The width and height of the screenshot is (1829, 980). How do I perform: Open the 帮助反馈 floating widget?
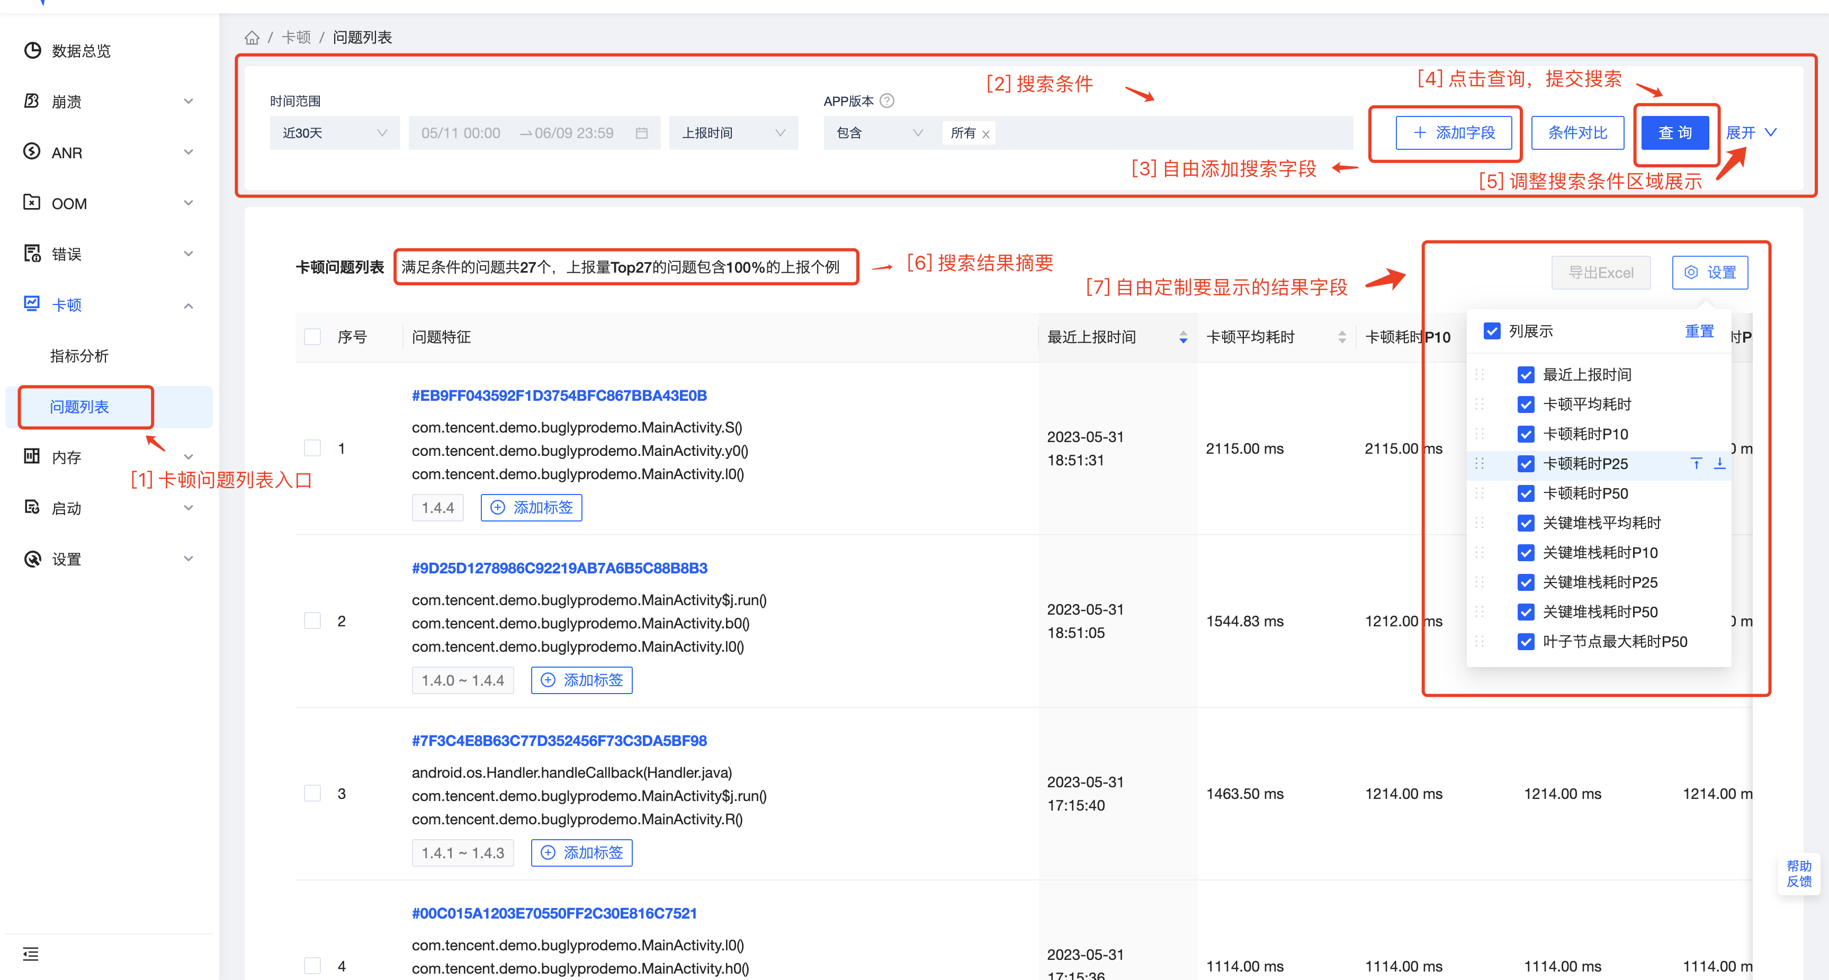tap(1798, 874)
